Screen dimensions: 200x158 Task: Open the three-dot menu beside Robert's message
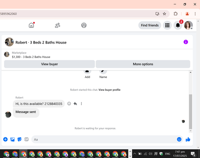click(x=81, y=104)
